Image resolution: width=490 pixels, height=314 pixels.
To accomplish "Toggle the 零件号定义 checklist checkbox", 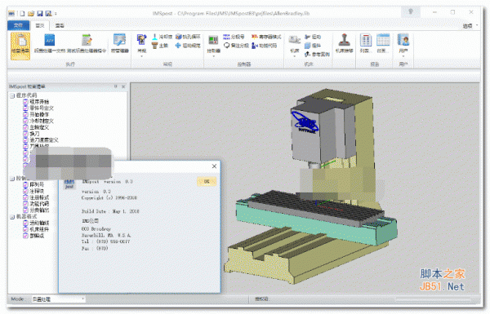I will [25, 108].
